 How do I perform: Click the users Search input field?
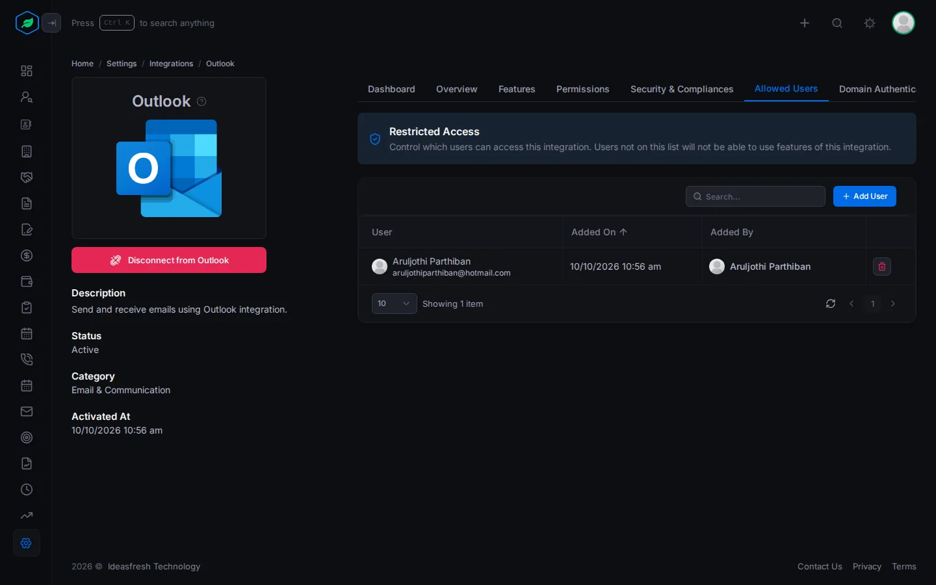coord(755,196)
